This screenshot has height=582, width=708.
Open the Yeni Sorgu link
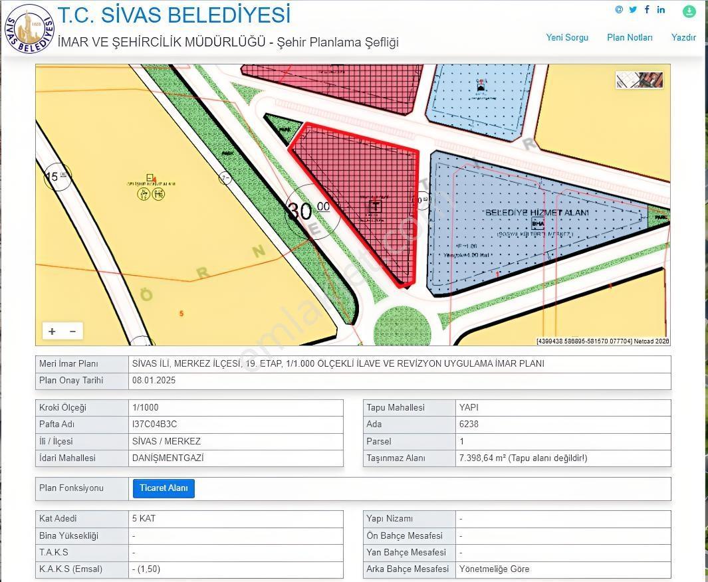coord(567,37)
